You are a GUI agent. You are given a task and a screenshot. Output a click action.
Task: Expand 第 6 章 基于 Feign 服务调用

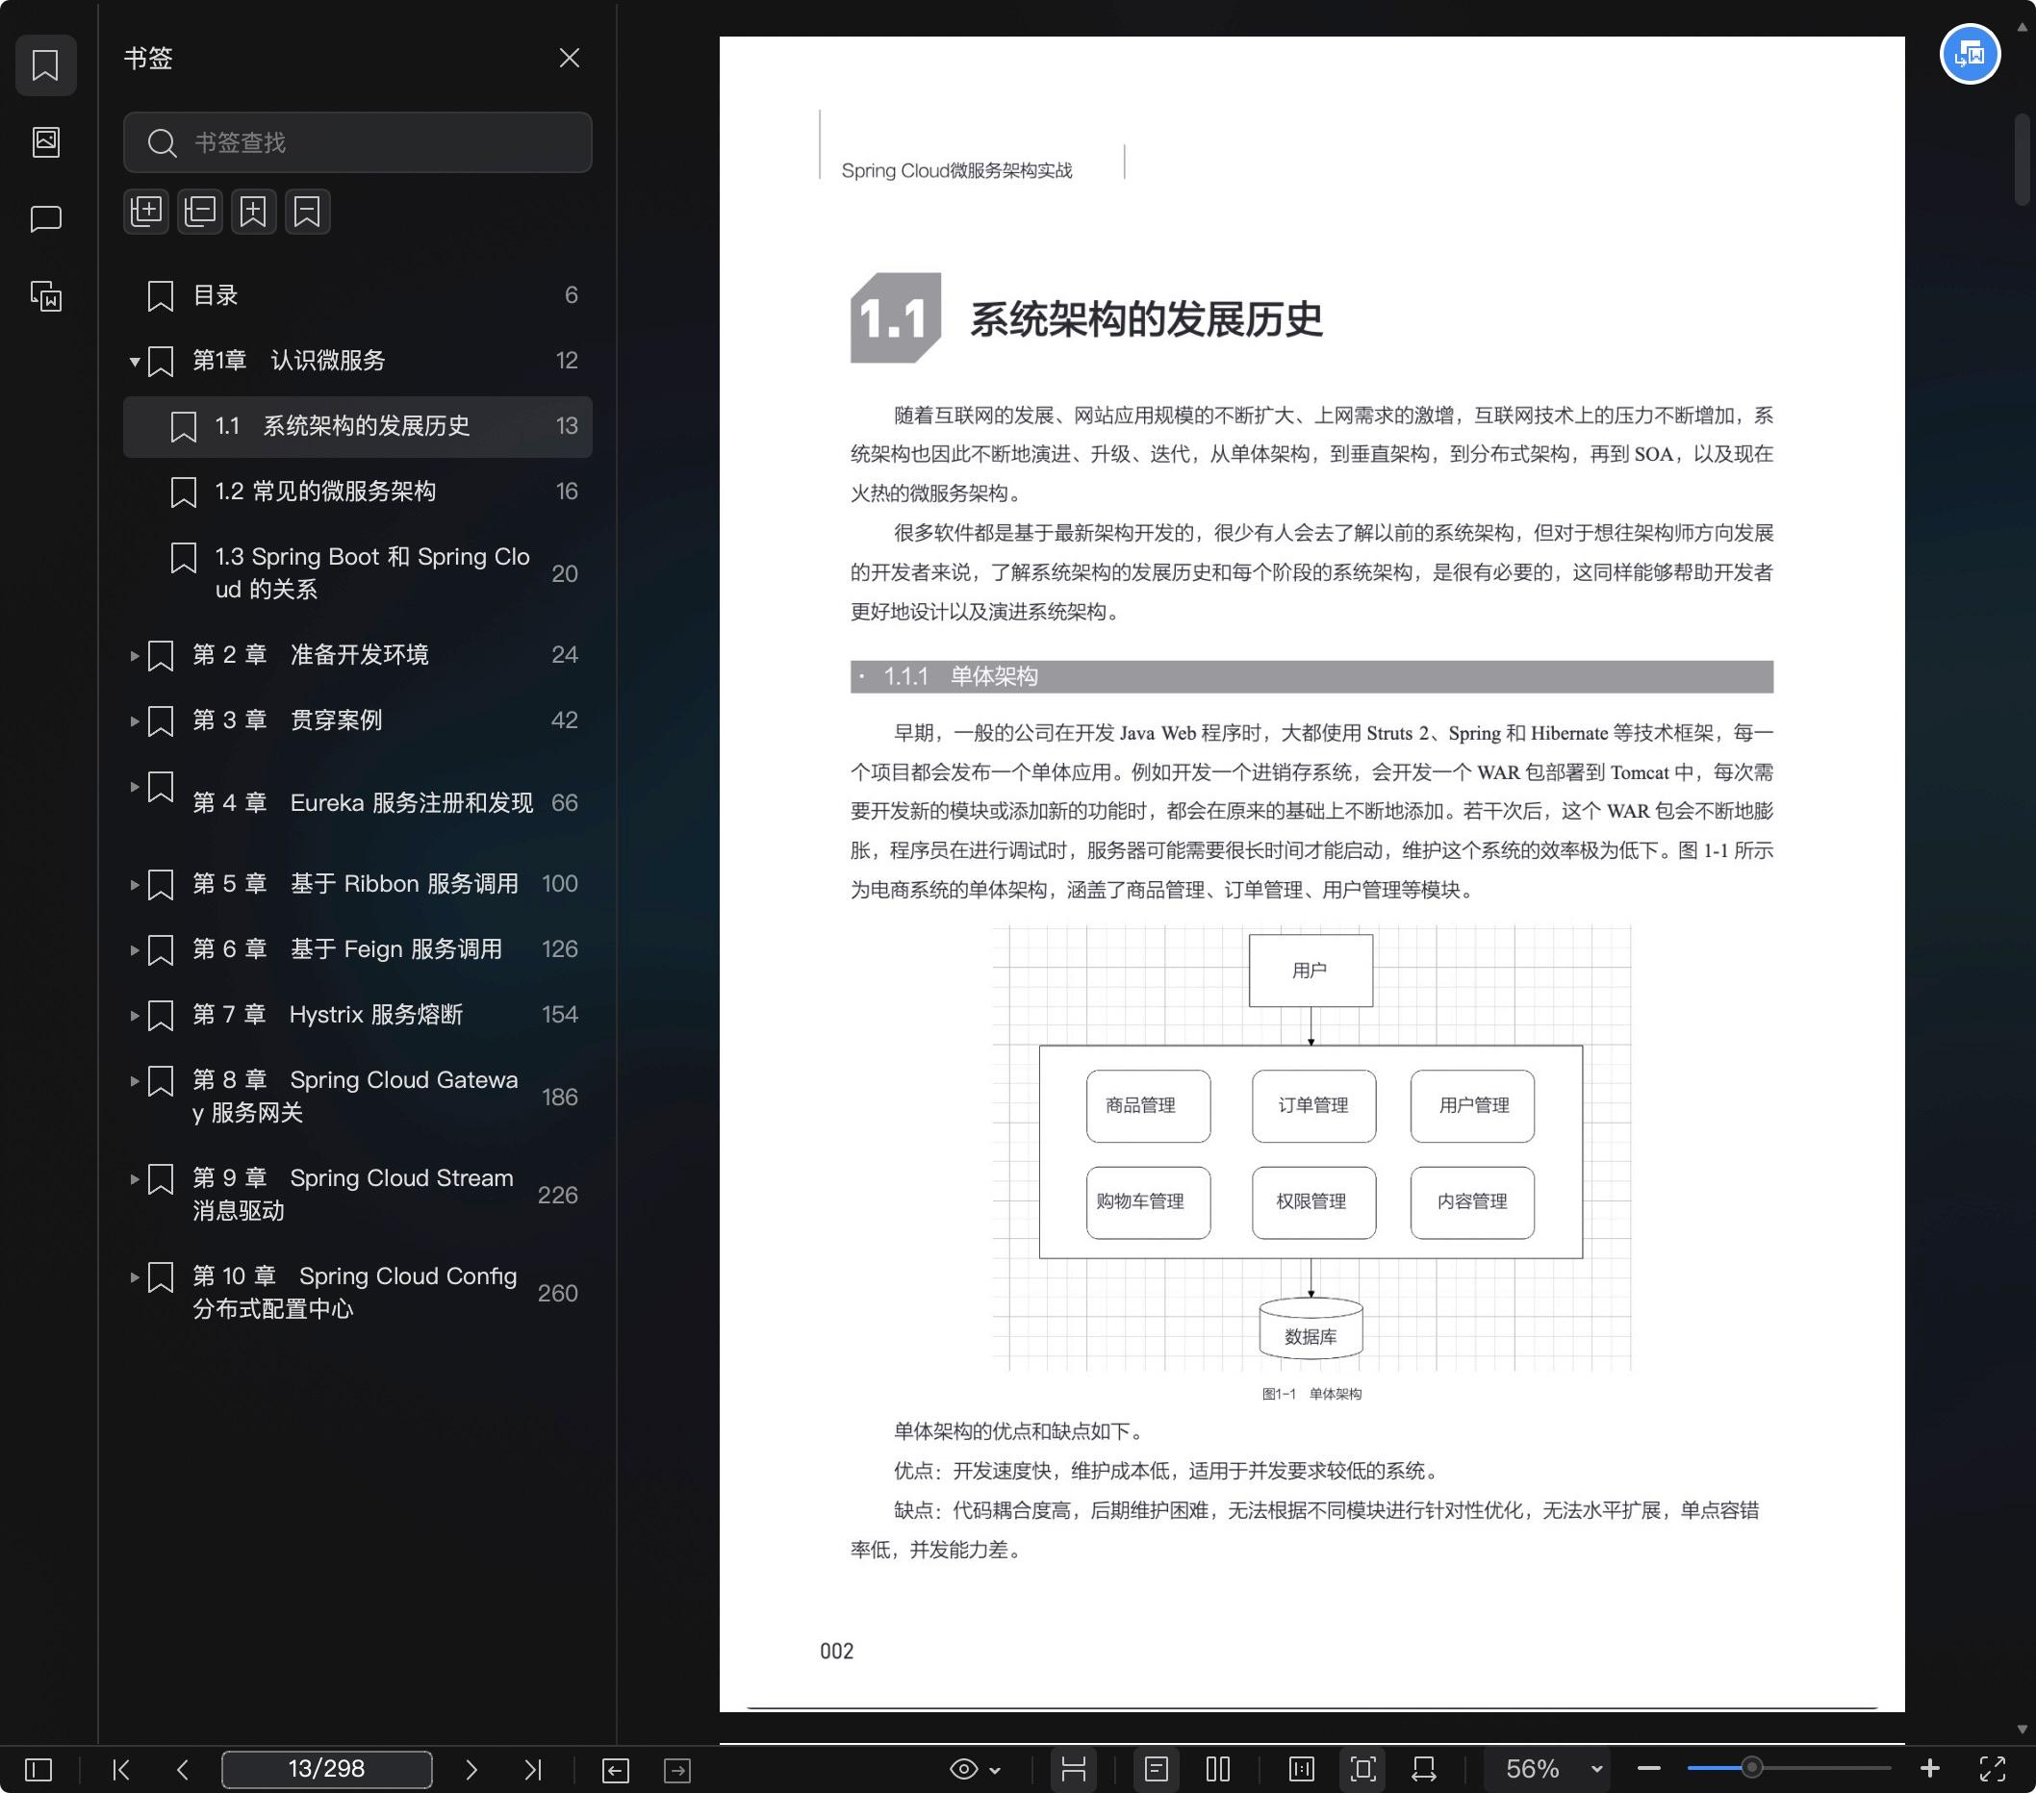point(135,949)
